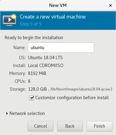Click the new virtual machine monitor icon
116x135 pixels.
(9, 20)
